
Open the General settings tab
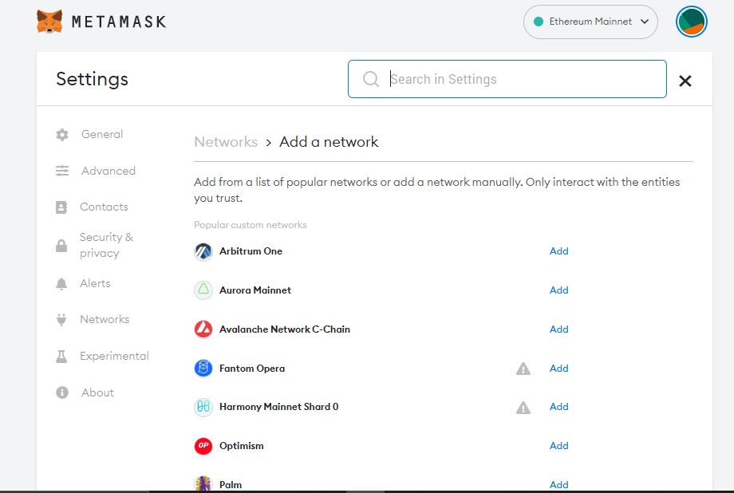(x=102, y=134)
